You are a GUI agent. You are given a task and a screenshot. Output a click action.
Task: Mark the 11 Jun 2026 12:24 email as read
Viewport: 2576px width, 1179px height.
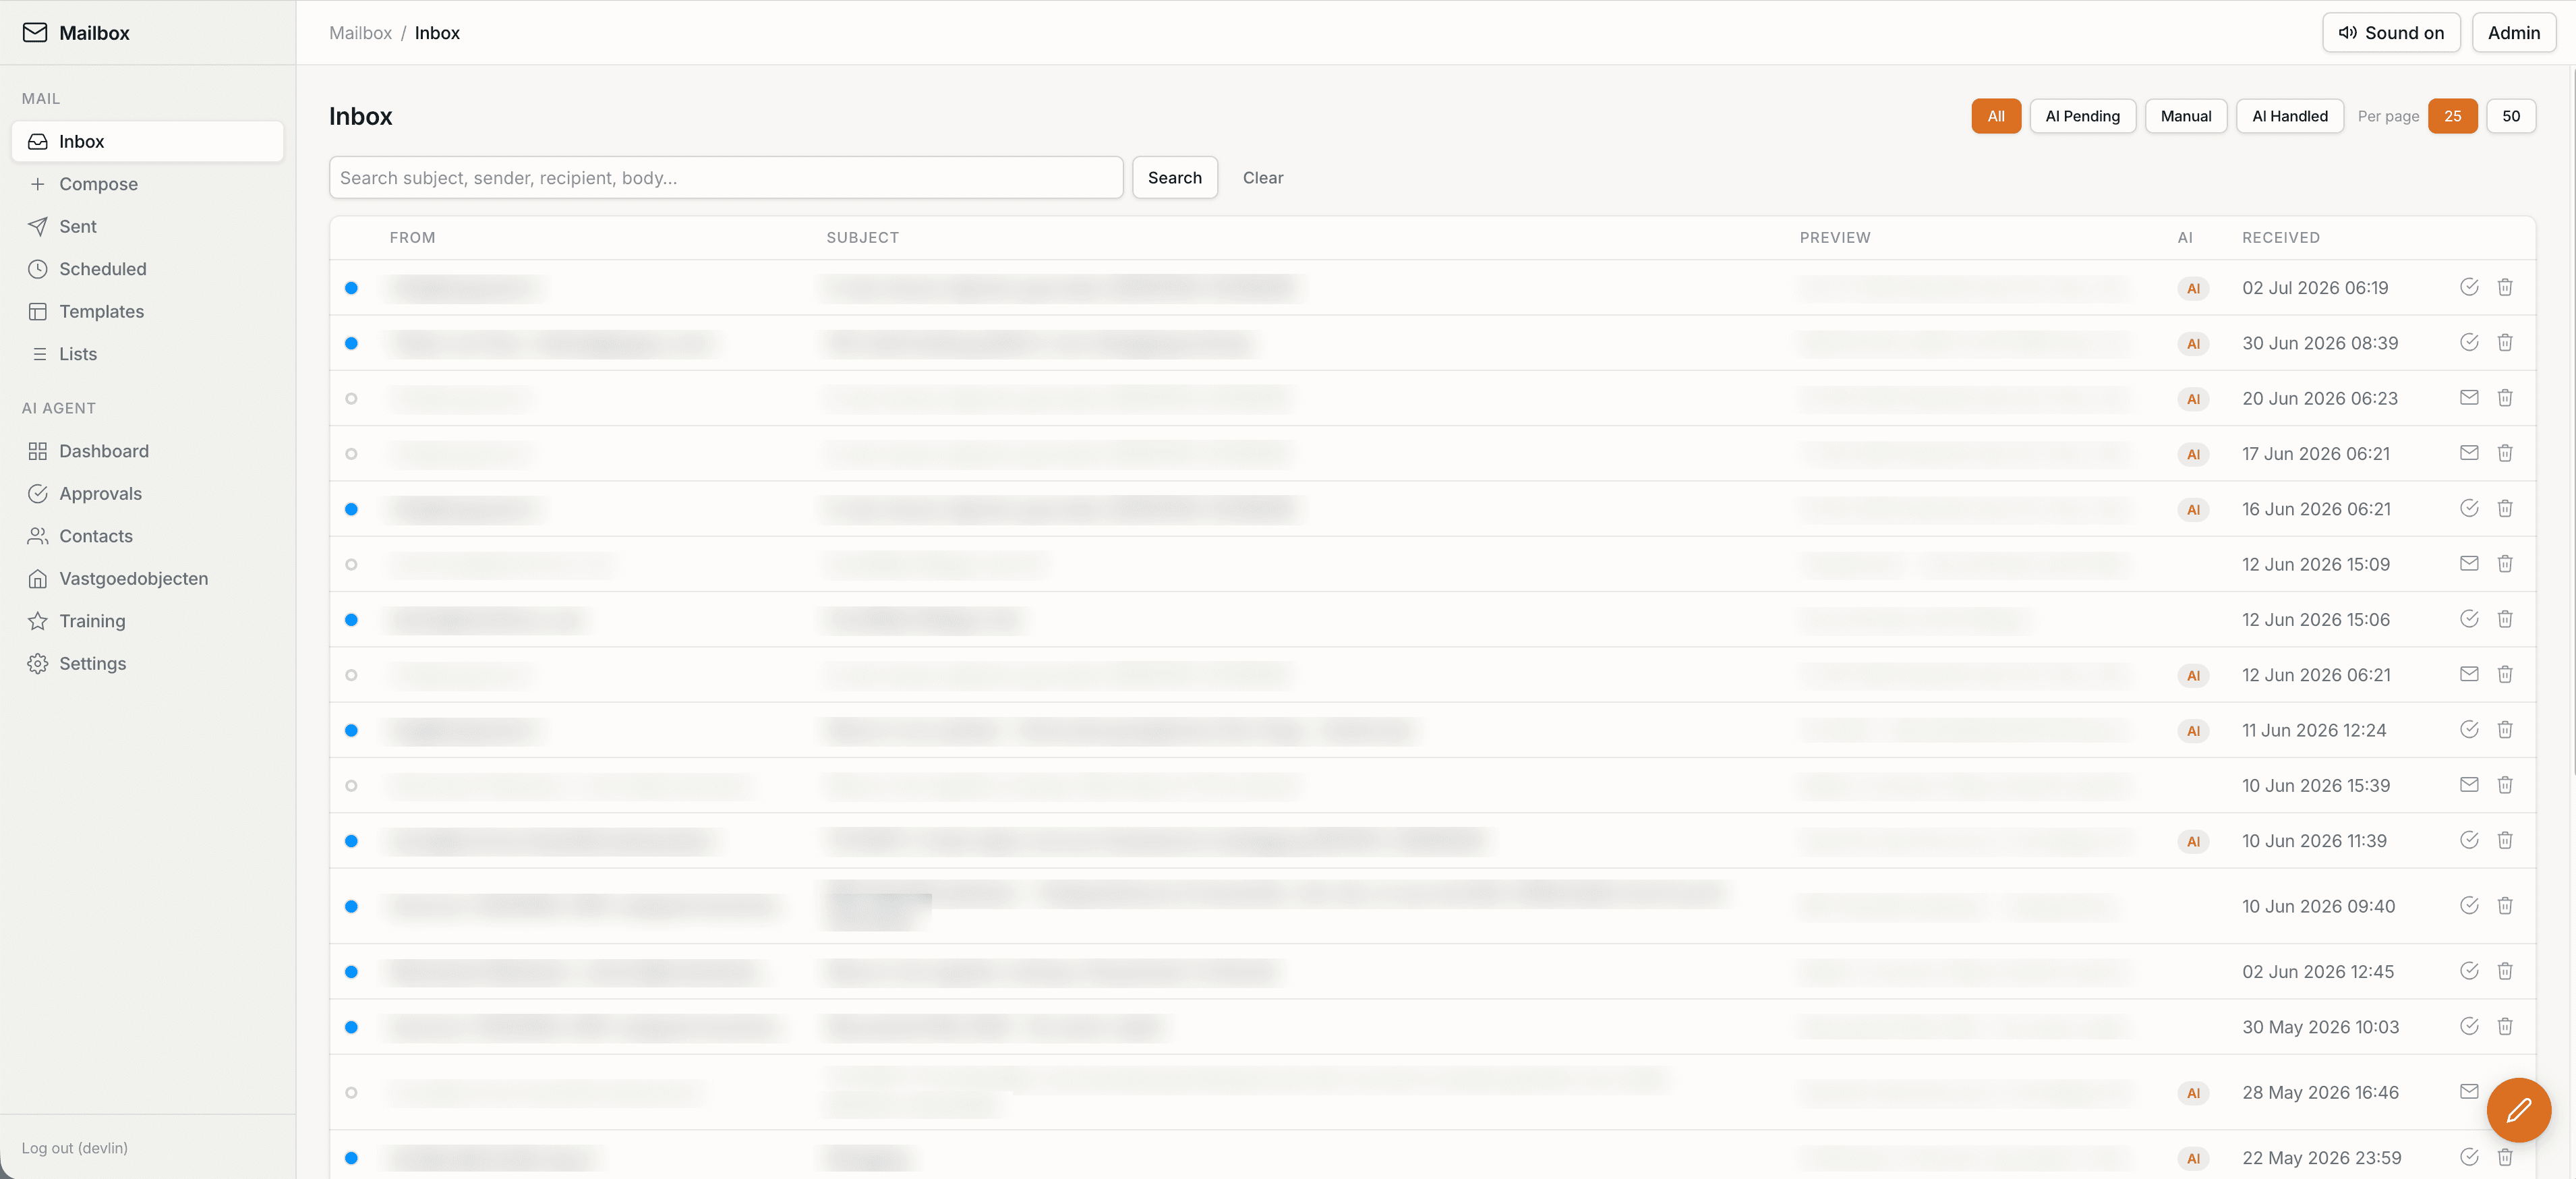tap(2469, 729)
